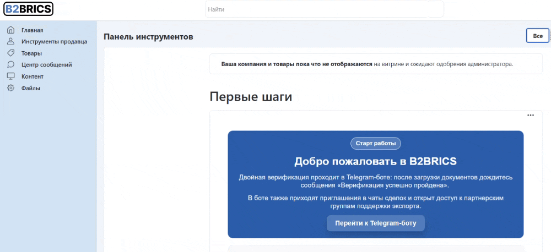Click the B2BRICS logo
This screenshot has width=551, height=252.
click(28, 9)
